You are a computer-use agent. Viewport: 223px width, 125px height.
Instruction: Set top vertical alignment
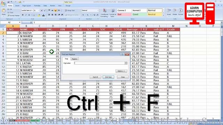click(x=49, y=10)
